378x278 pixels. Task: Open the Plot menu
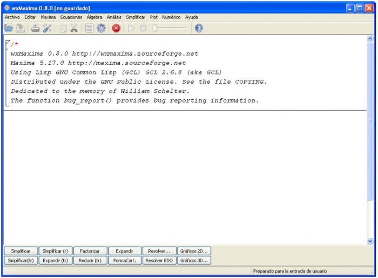pos(153,17)
